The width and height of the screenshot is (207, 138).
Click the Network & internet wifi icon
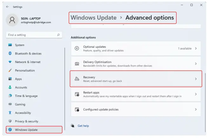click(10, 62)
